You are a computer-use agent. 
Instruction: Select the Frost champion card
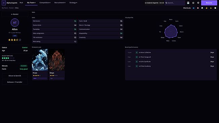point(40,65)
